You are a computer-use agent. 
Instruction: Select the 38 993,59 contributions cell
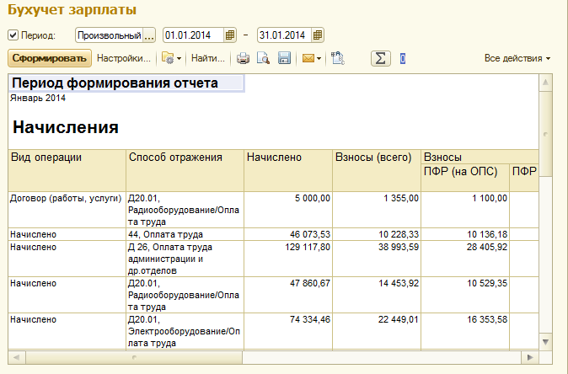(x=377, y=259)
